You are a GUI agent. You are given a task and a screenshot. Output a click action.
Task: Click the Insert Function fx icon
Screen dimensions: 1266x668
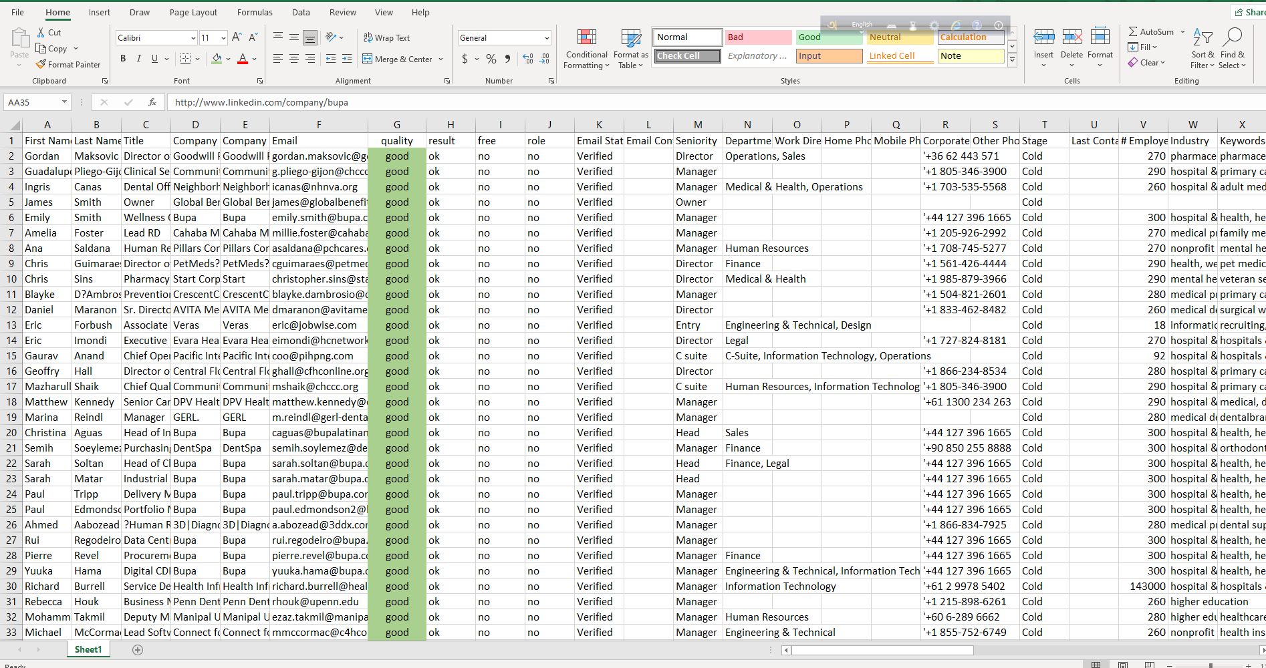(152, 102)
